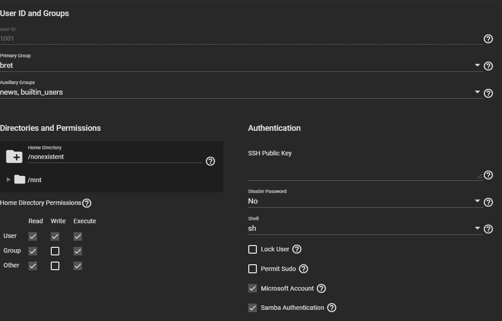
Task: Open help tooltip for Primary Group
Action: tap(488, 66)
